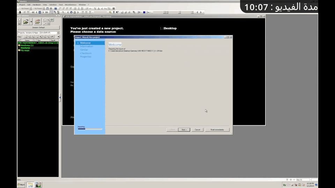Open Projects, Versions & Maps combo box
The image size is (335, 188).
(38, 33)
